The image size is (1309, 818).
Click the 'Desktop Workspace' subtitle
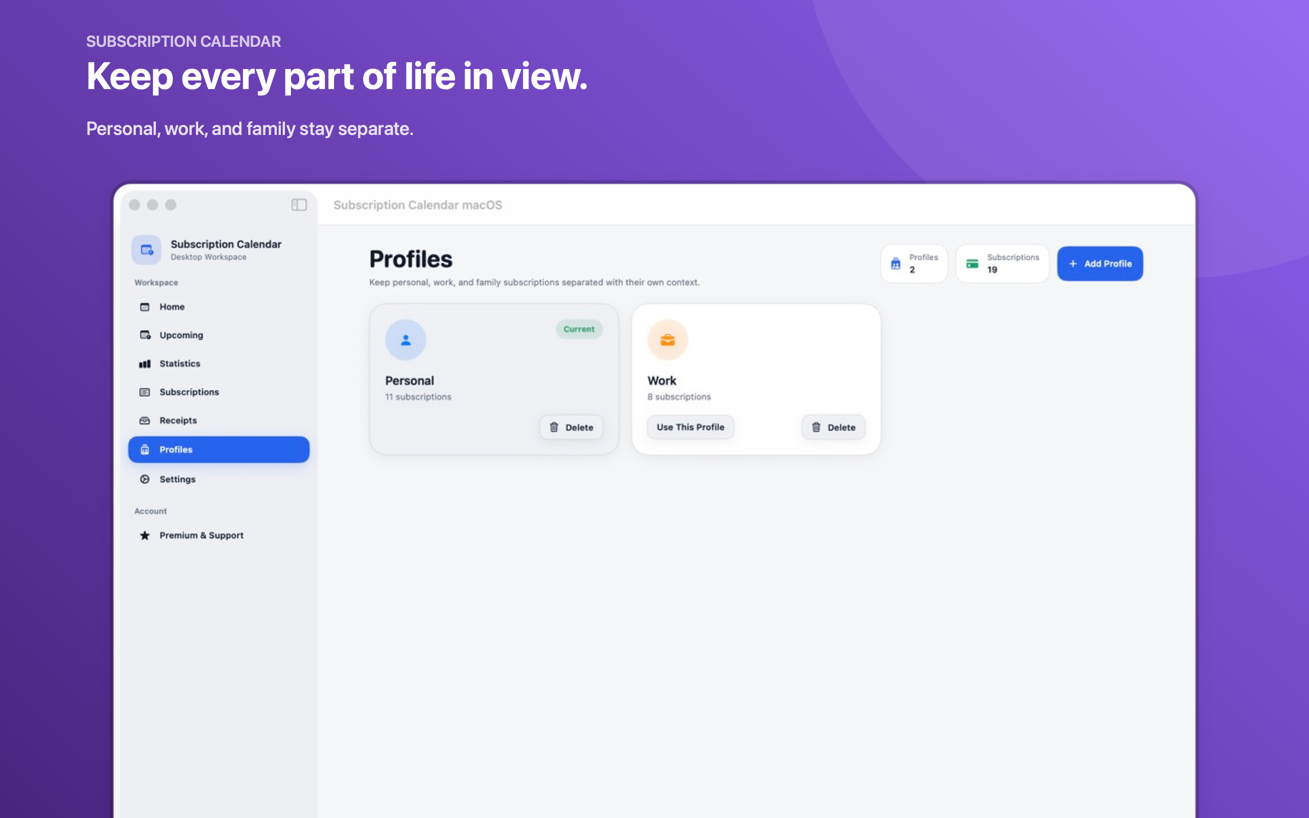pos(208,257)
